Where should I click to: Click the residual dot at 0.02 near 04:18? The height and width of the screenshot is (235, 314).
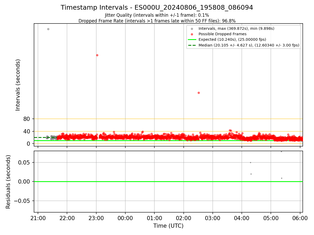pyautogui.click(x=251, y=174)
